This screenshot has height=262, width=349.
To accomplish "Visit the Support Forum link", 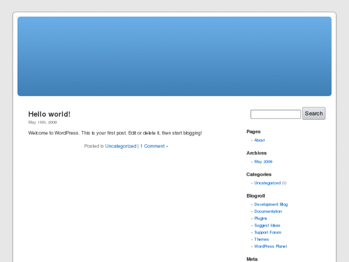I will (x=267, y=232).
